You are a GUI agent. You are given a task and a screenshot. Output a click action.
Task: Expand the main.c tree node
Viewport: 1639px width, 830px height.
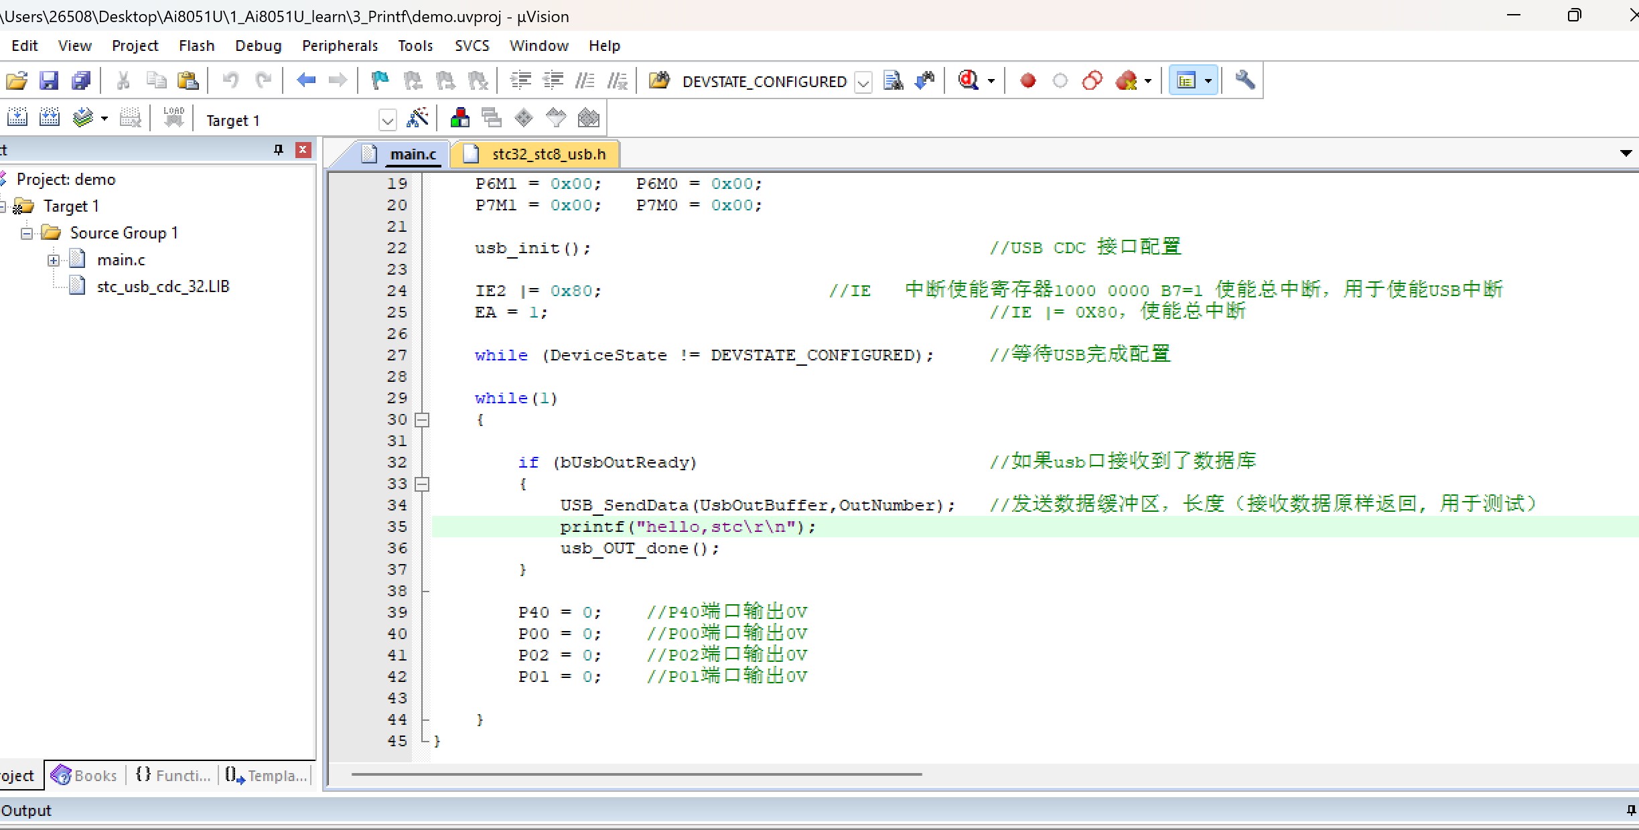click(54, 260)
